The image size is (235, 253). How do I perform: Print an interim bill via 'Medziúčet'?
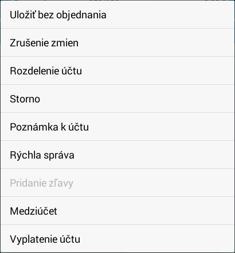(117, 211)
